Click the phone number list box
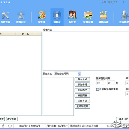This screenshot has width=129, height=129. [x=58, y=96]
